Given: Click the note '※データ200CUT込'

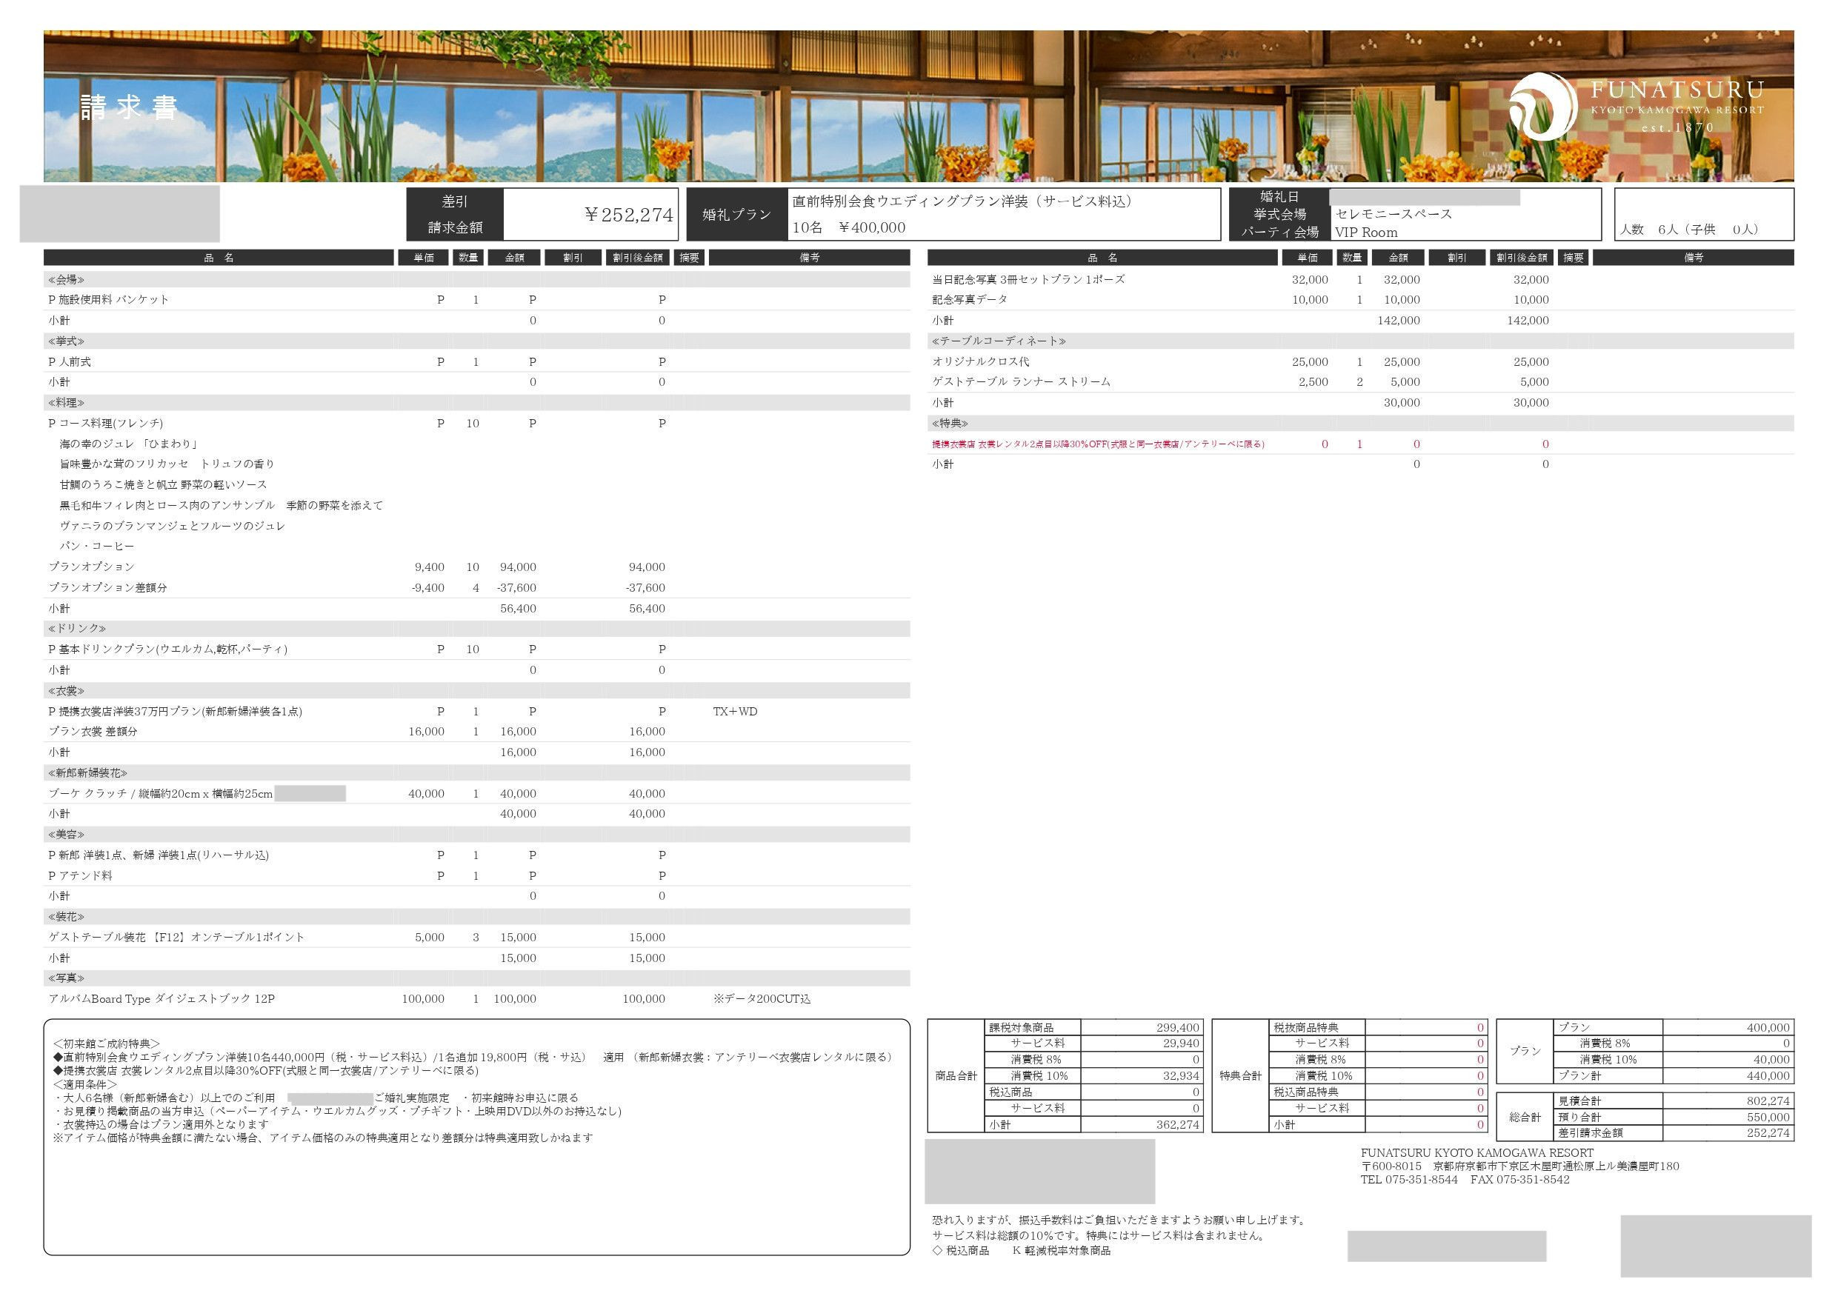Looking at the screenshot, I should tap(762, 999).
